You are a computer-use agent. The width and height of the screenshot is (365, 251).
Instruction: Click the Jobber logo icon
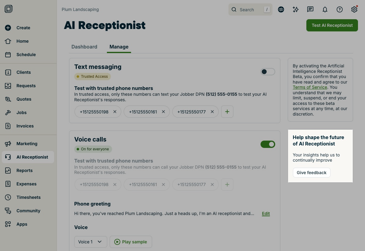tap(9, 9)
